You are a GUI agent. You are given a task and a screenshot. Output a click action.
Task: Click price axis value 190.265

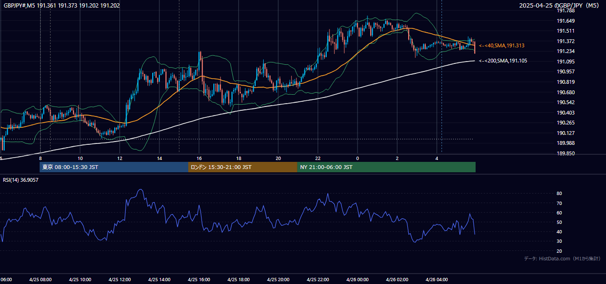[566, 123]
